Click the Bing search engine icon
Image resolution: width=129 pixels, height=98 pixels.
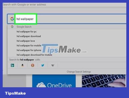[12, 66]
